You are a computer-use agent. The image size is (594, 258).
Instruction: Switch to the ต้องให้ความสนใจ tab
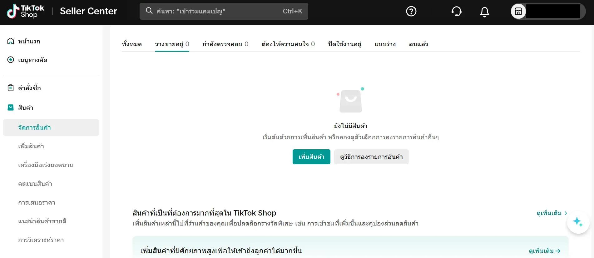[288, 44]
